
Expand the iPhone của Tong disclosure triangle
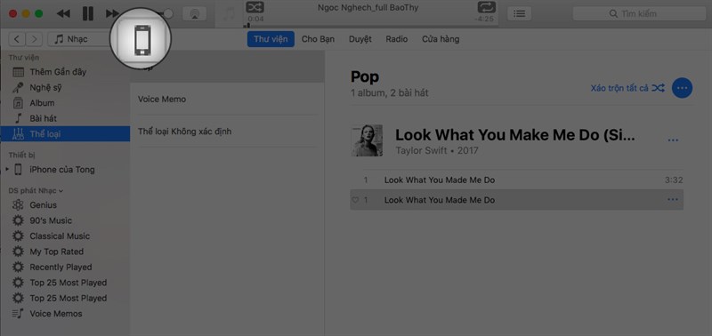pos(7,170)
